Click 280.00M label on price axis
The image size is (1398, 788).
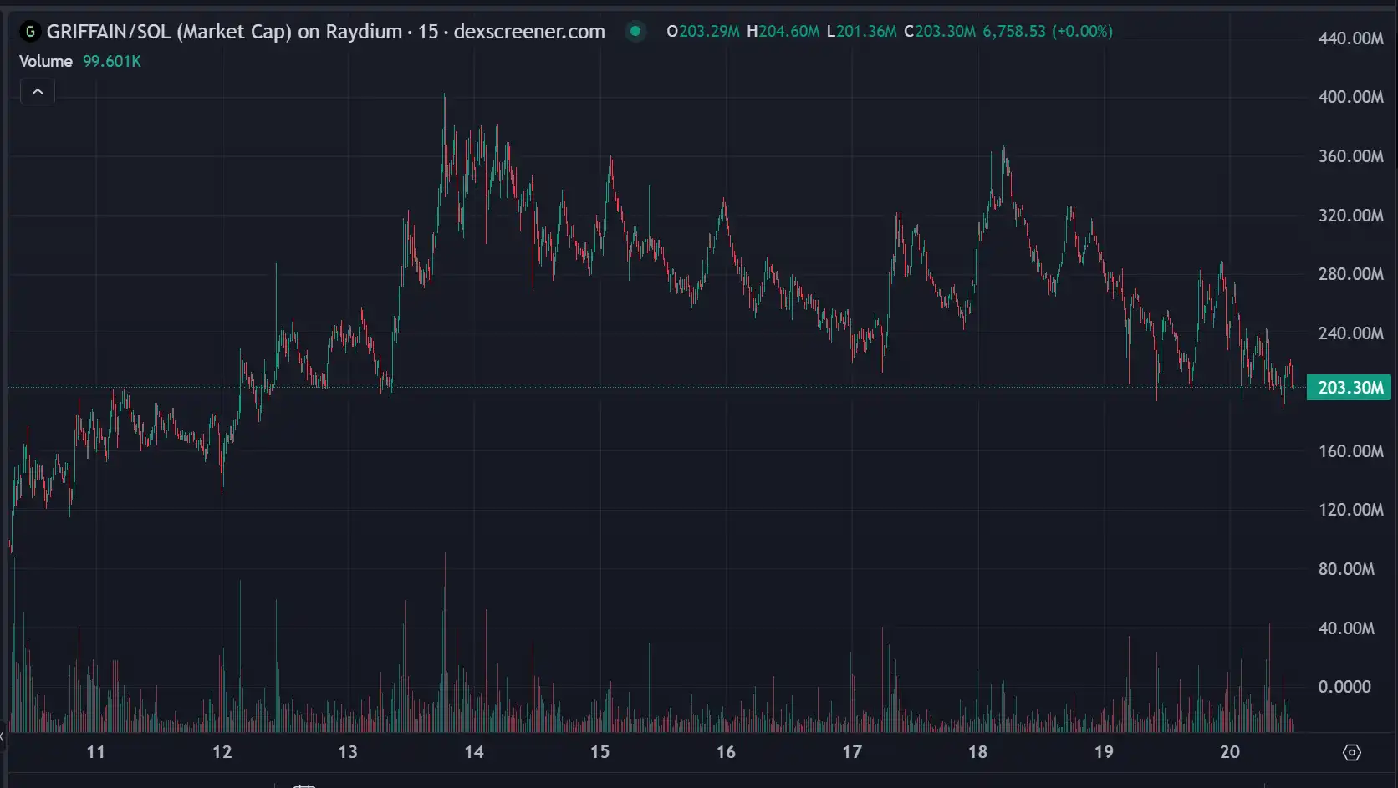point(1350,274)
